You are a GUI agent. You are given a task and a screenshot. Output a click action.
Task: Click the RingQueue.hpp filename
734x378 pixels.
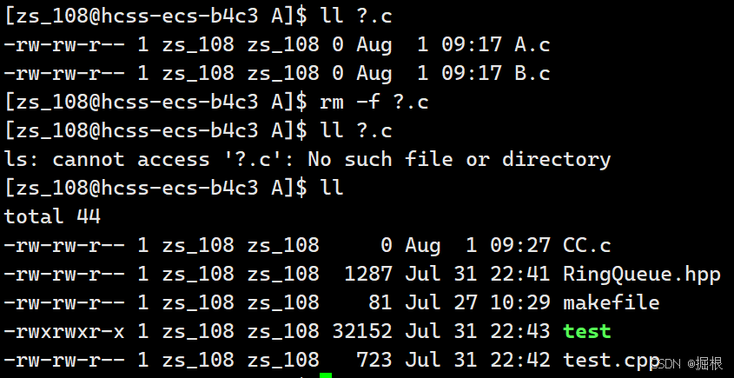pyautogui.click(x=642, y=275)
